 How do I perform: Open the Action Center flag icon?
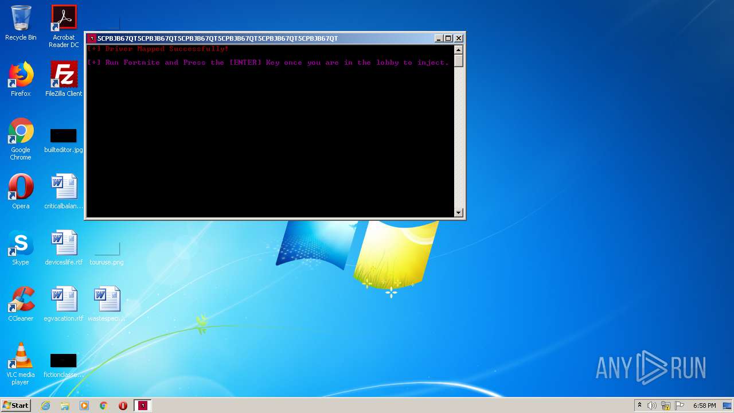pos(680,406)
